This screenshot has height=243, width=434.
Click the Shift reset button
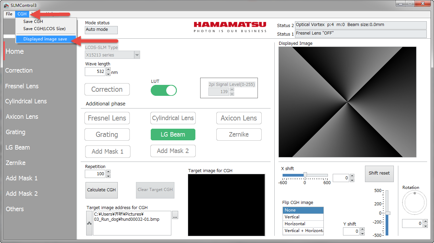pos(379,173)
